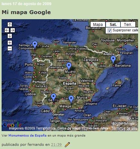This screenshot has height=149, width=140.
Task: Click the Porto city label
Action: click(29, 65)
